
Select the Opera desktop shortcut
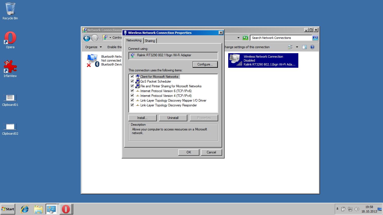coord(10,40)
